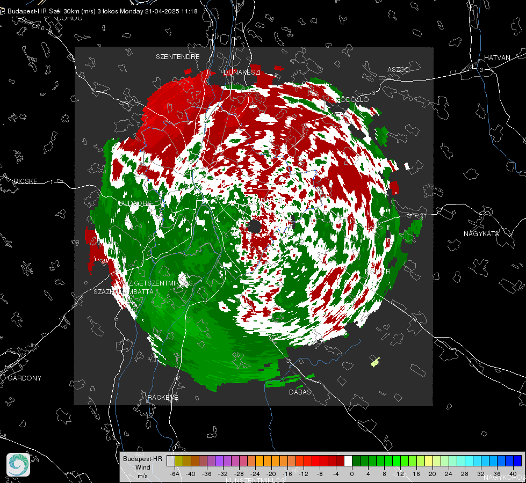Click the -40 legend value
Screen dimensions: 526x483
click(x=191, y=474)
